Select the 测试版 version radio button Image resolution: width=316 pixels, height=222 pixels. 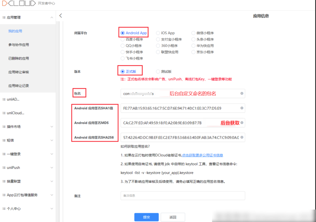click(x=158, y=72)
